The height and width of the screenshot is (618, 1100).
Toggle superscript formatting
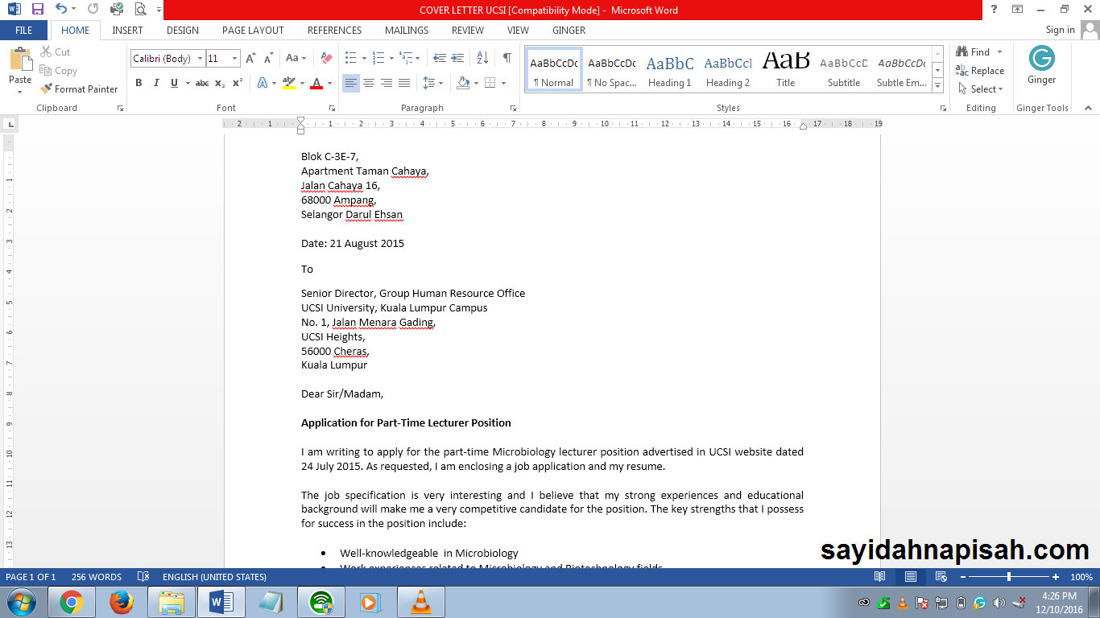(238, 83)
